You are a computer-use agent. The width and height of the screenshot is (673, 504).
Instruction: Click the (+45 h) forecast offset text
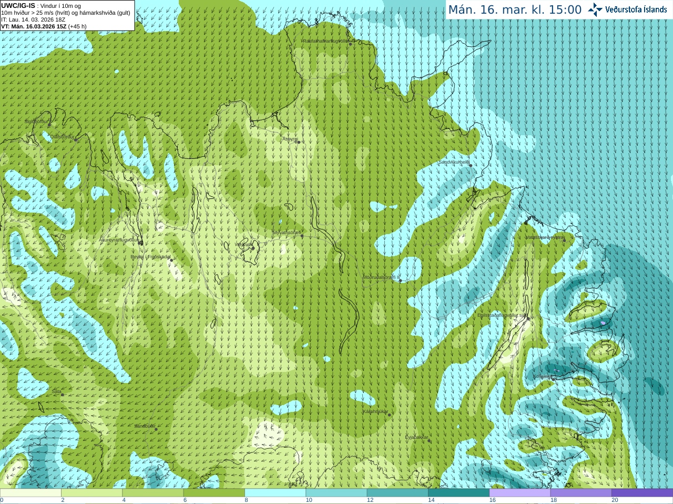77,26
